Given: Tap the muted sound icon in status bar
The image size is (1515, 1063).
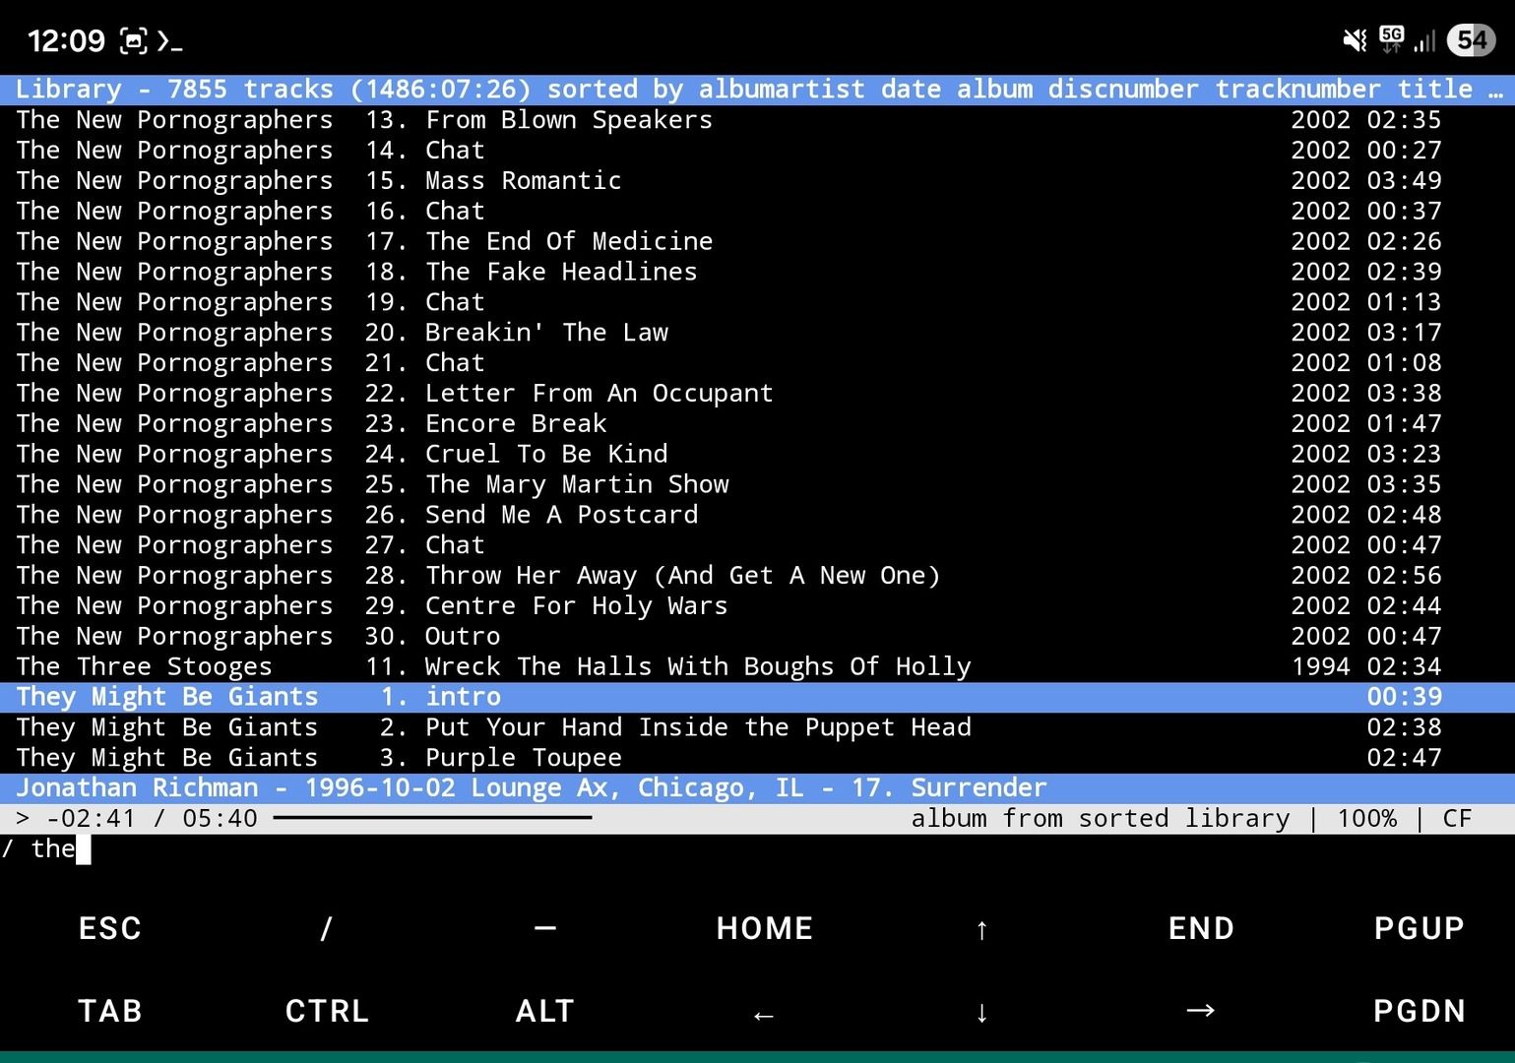Looking at the screenshot, I should click(x=1355, y=40).
